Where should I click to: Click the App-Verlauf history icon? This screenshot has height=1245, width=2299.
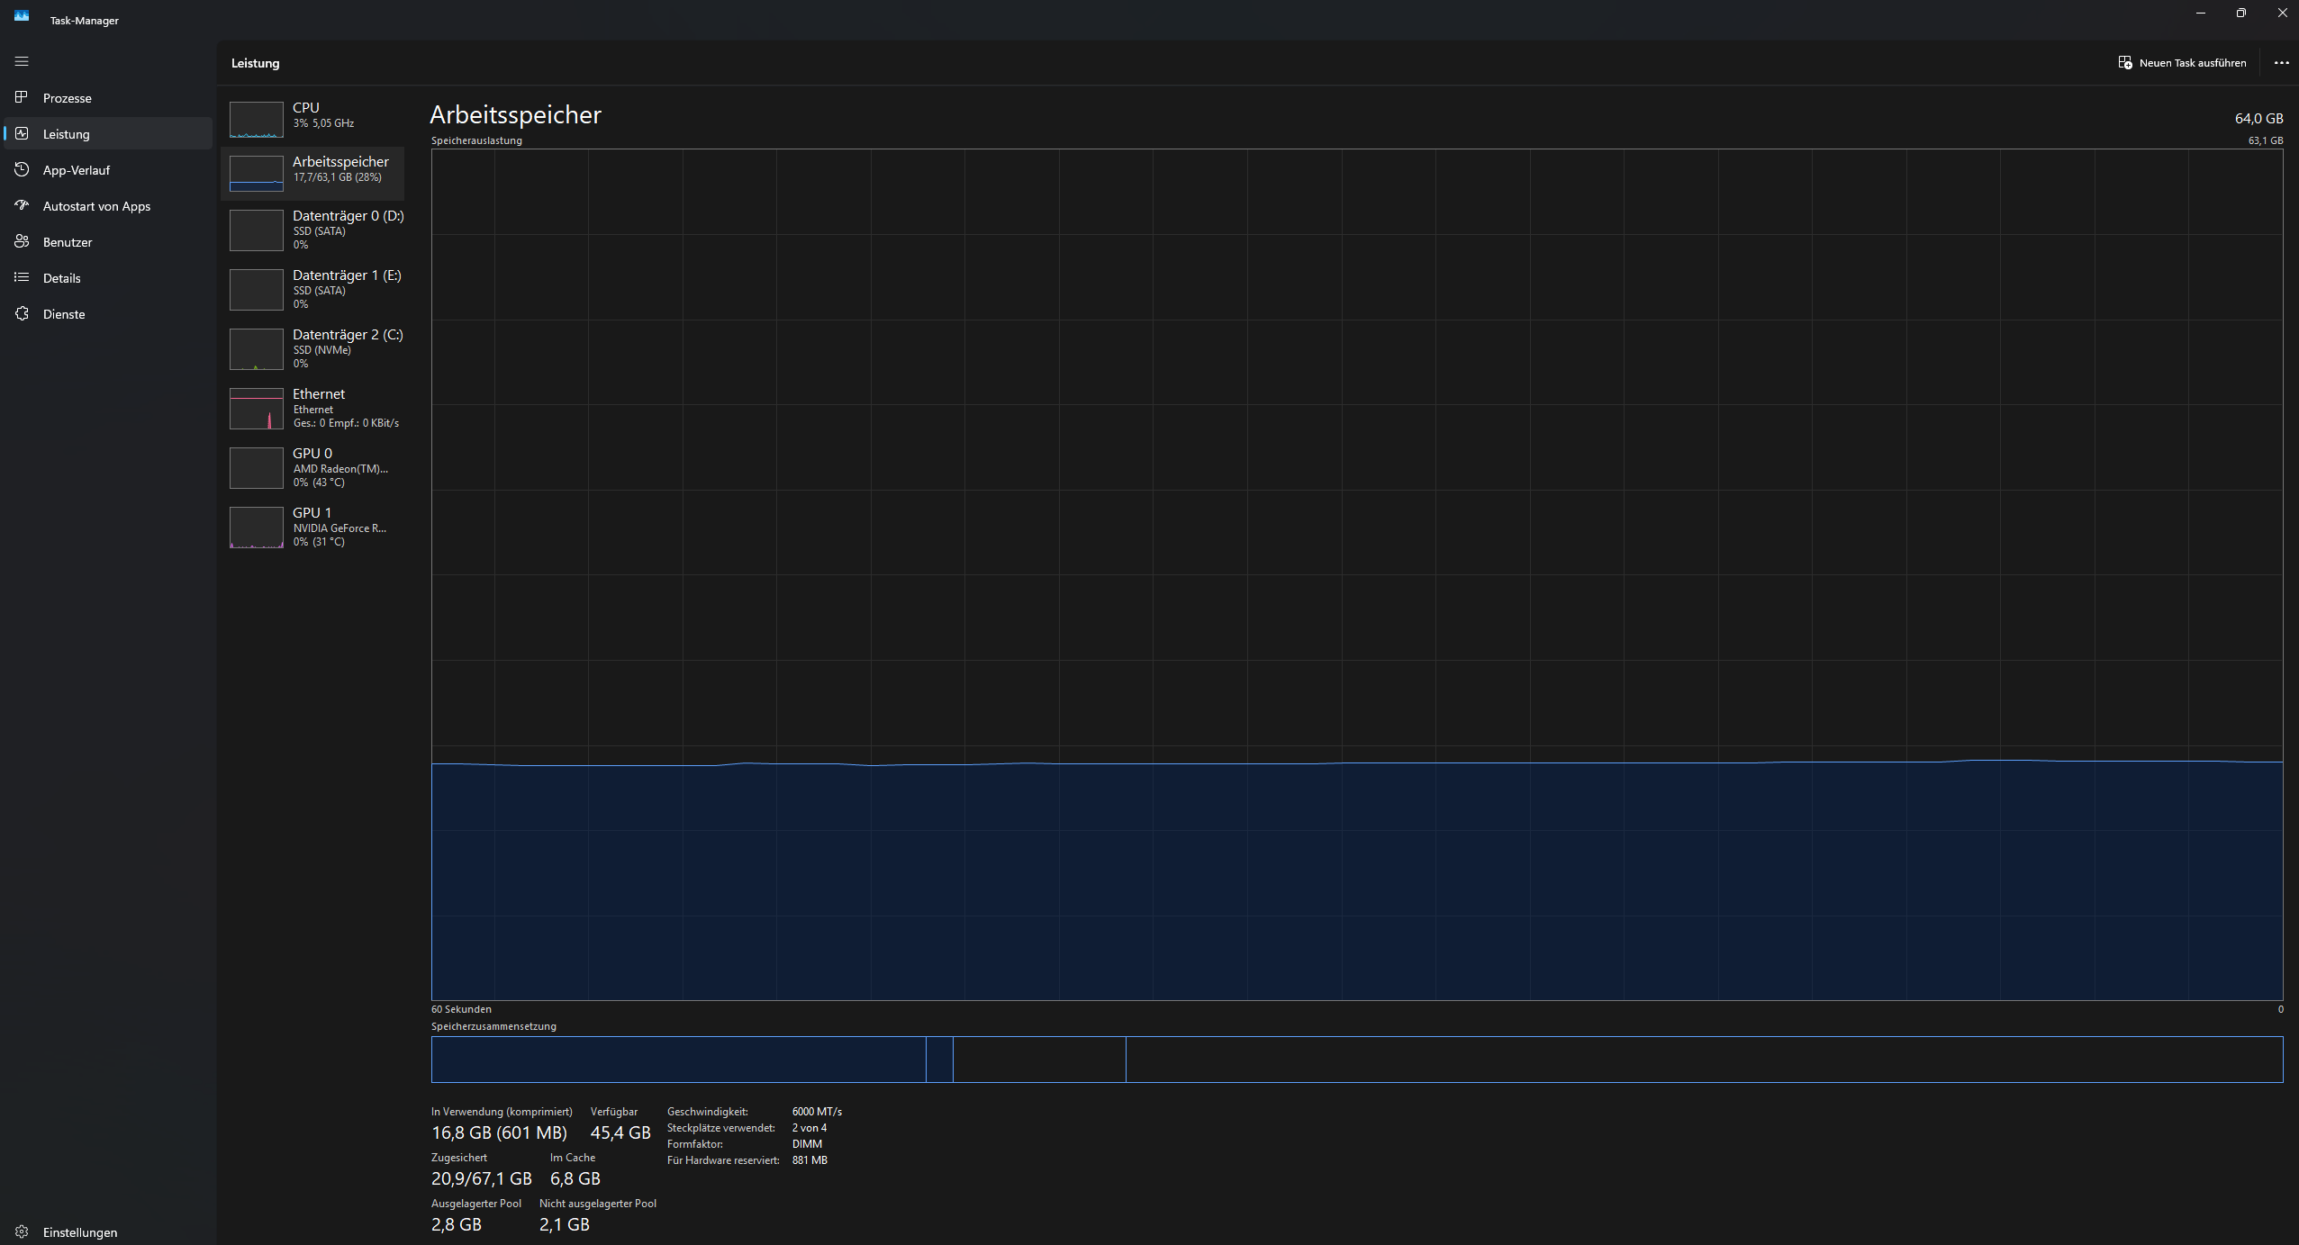point(22,169)
